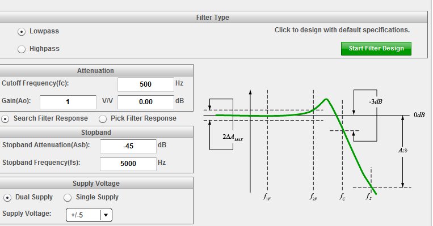Click the Stopband panel header
The width and height of the screenshot is (433, 226).
pyautogui.click(x=95, y=133)
